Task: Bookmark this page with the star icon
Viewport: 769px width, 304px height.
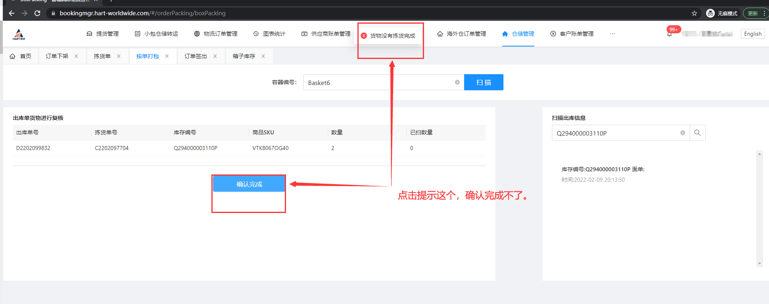Action: tap(694, 13)
